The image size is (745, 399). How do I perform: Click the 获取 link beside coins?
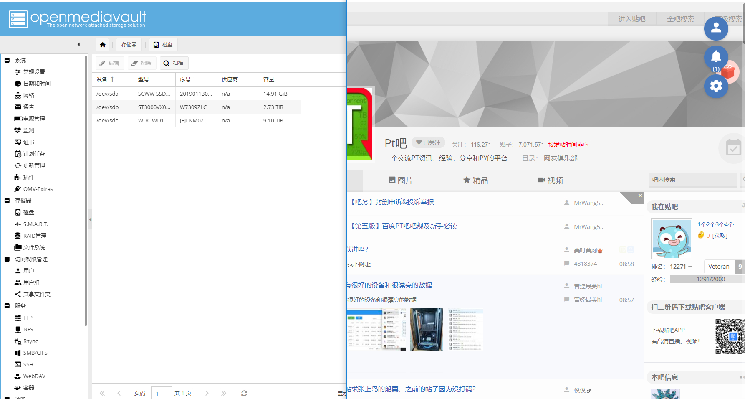(x=720, y=236)
